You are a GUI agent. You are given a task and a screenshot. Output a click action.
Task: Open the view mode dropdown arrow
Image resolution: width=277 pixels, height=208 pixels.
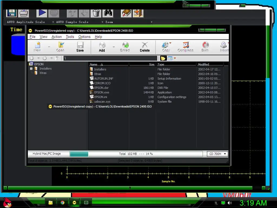point(175,58)
